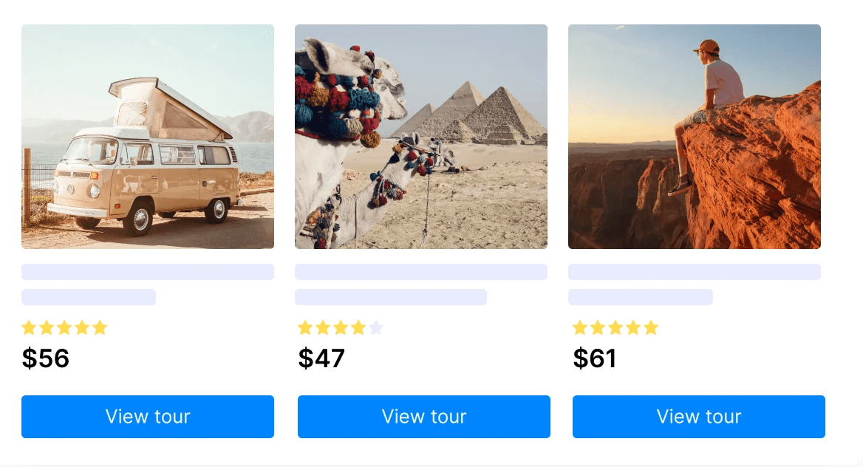Open the canyon cliff hiker photo
863x467 pixels.
tap(695, 137)
